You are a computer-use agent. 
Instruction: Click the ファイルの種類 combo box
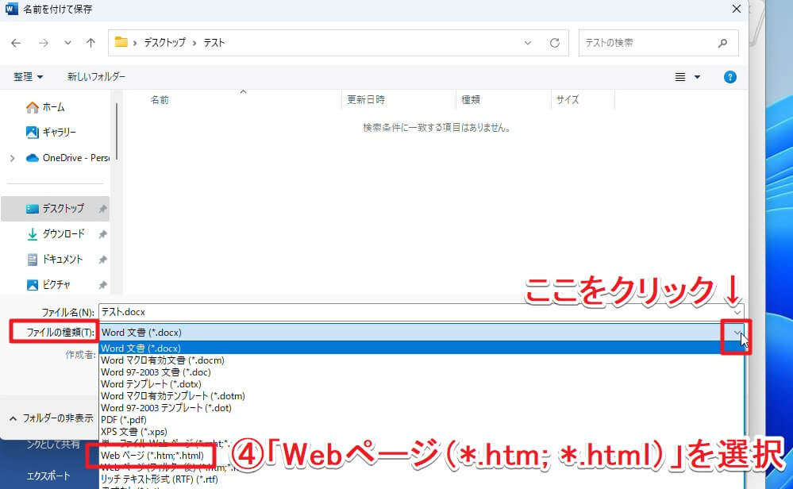click(x=422, y=333)
